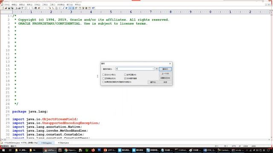Click the 'package java.lang;' line
Image resolution: width=273 pixels, height=153 pixels.
[x=30, y=111]
